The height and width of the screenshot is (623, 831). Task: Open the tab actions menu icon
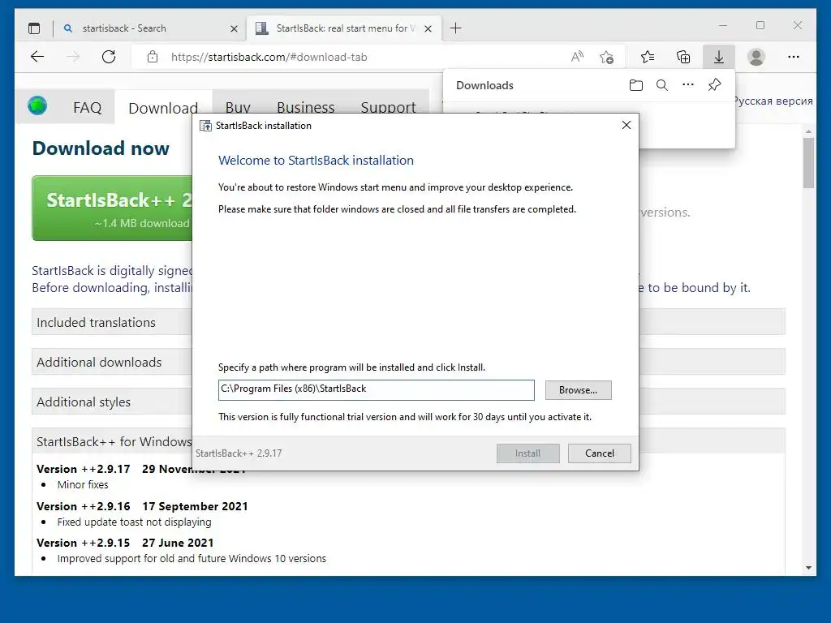[34, 28]
